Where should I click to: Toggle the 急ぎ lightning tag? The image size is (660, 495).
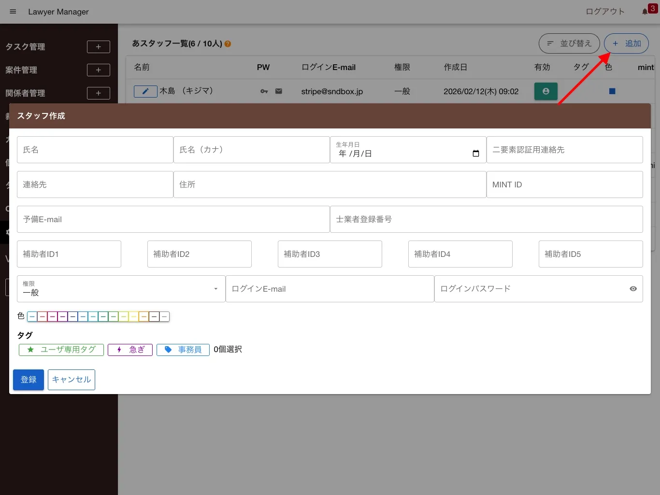[130, 350]
